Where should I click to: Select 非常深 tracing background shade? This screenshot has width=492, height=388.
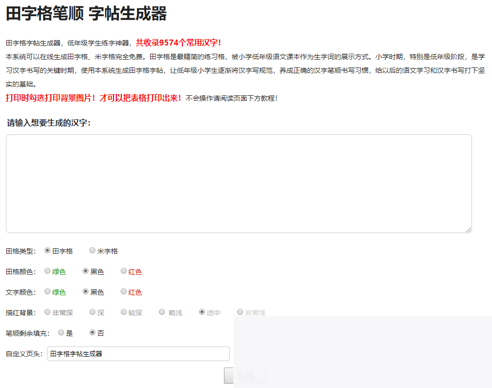(x=47, y=312)
